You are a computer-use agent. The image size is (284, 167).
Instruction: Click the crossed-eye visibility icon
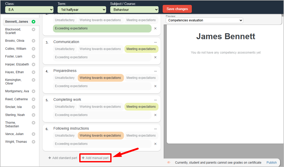[169, 163]
